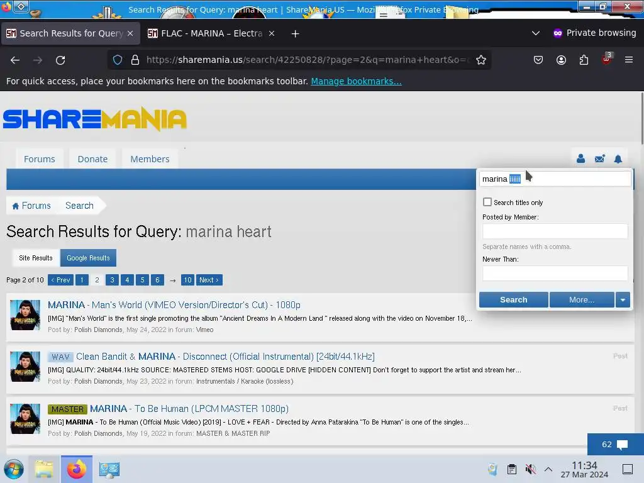The height and width of the screenshot is (483, 644).
Task: Open the taskbar control panel app icon
Action: click(x=109, y=469)
